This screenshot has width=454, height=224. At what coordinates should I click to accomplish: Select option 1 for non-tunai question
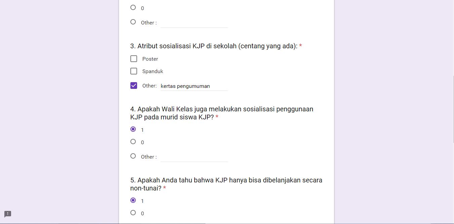click(x=133, y=200)
